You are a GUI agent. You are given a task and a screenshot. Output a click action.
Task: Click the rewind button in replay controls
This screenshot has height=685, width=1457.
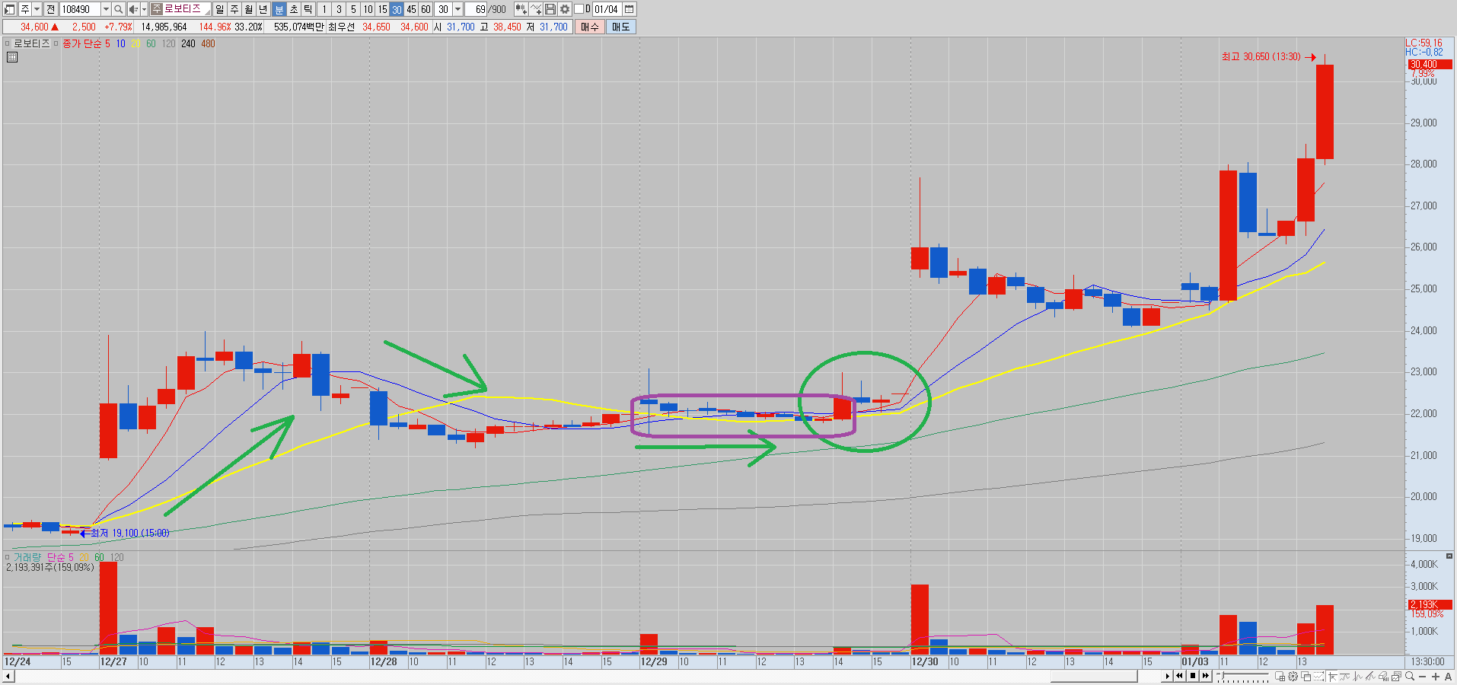coord(1180,676)
